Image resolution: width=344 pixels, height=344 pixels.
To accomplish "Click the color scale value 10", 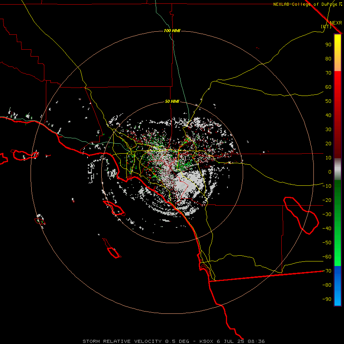I will (328, 158).
